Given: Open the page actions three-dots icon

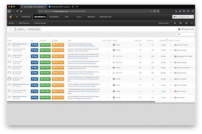Looking at the screenshot, I should pyautogui.click(x=151, y=11).
